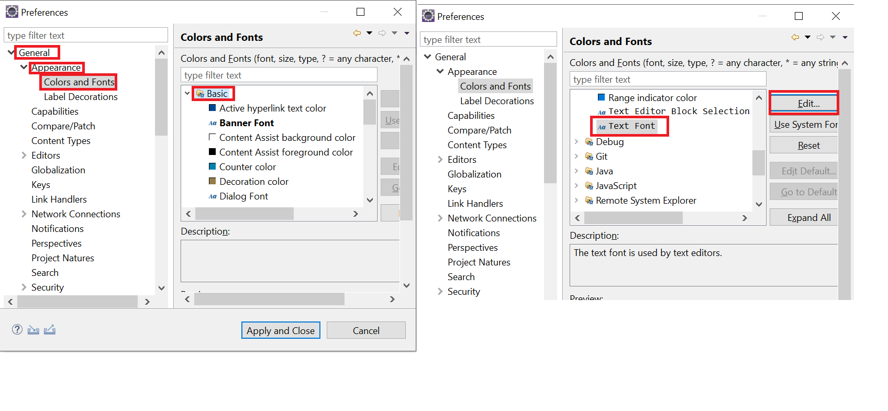Click the right window's tree filter text field
Image resolution: width=888 pixels, height=411 pixels.
tap(489, 39)
